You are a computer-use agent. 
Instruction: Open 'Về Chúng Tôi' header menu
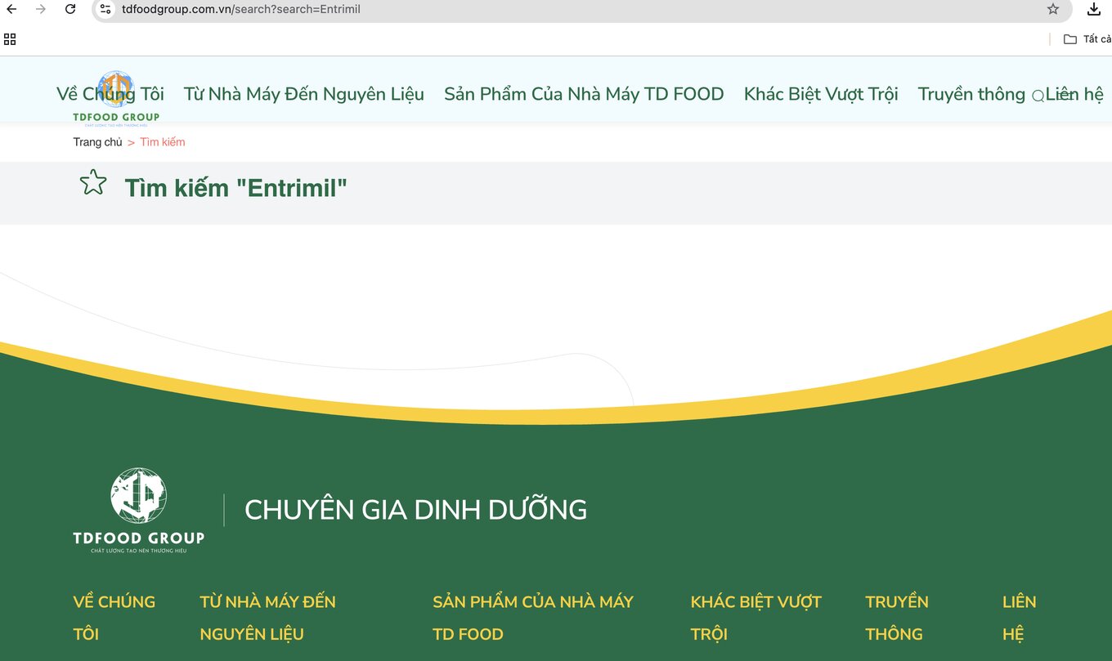(x=110, y=94)
